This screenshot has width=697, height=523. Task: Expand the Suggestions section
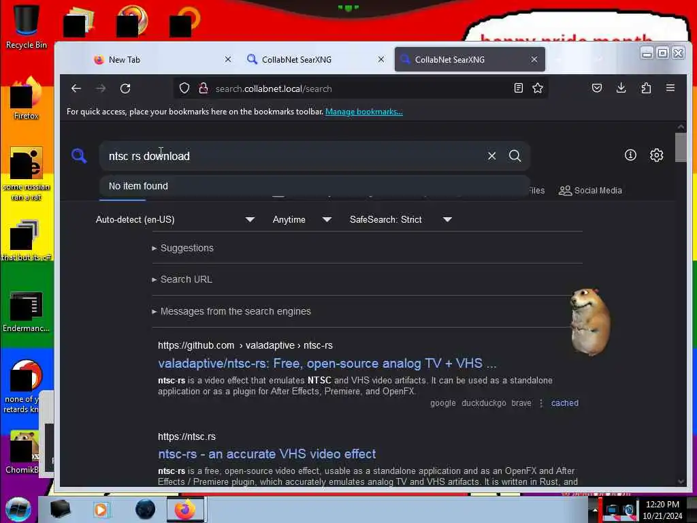pos(182,248)
